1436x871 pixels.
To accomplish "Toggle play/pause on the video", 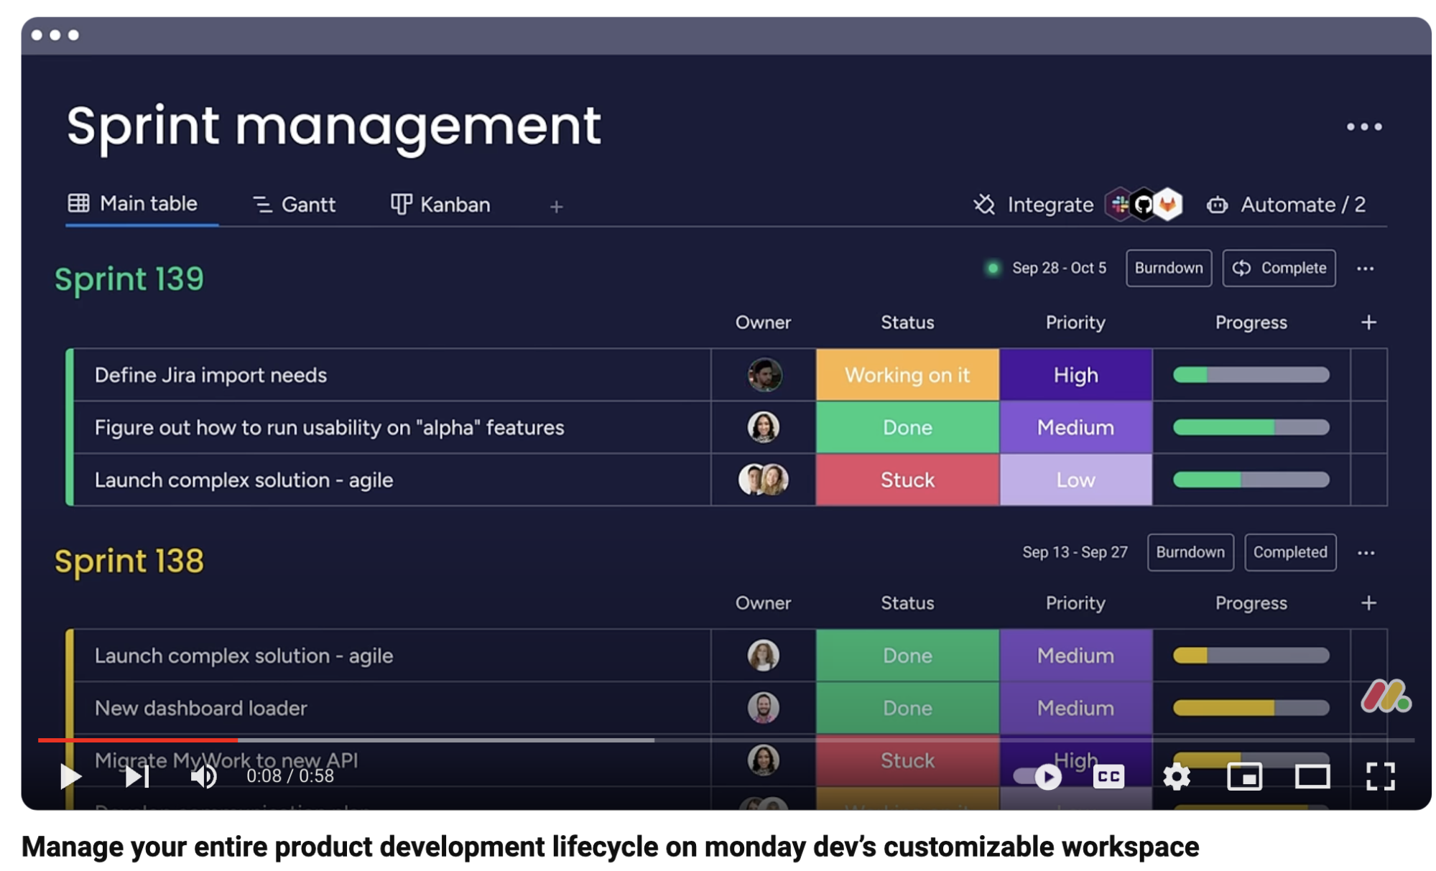I will pos(68,777).
